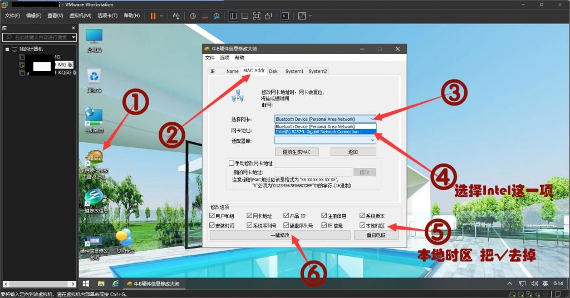Open VMware 选项卡(T) menu
570x298 pixels.
pos(107,16)
